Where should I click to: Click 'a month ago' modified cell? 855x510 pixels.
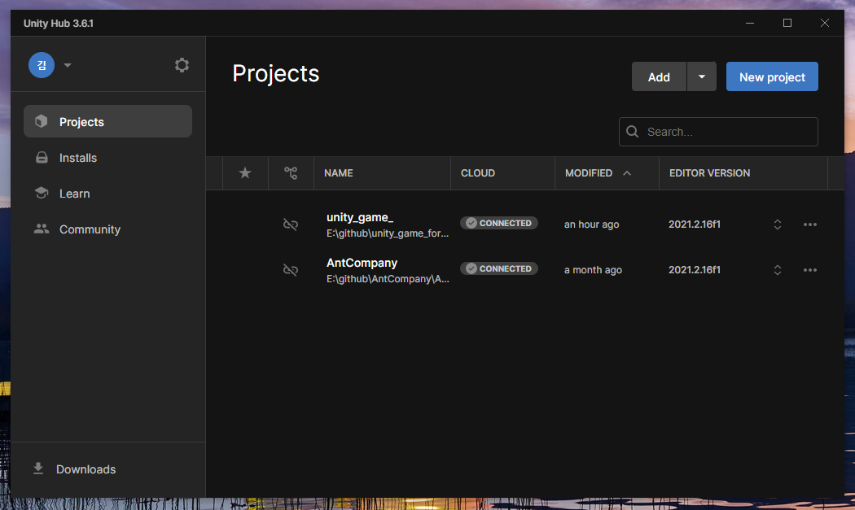point(593,270)
